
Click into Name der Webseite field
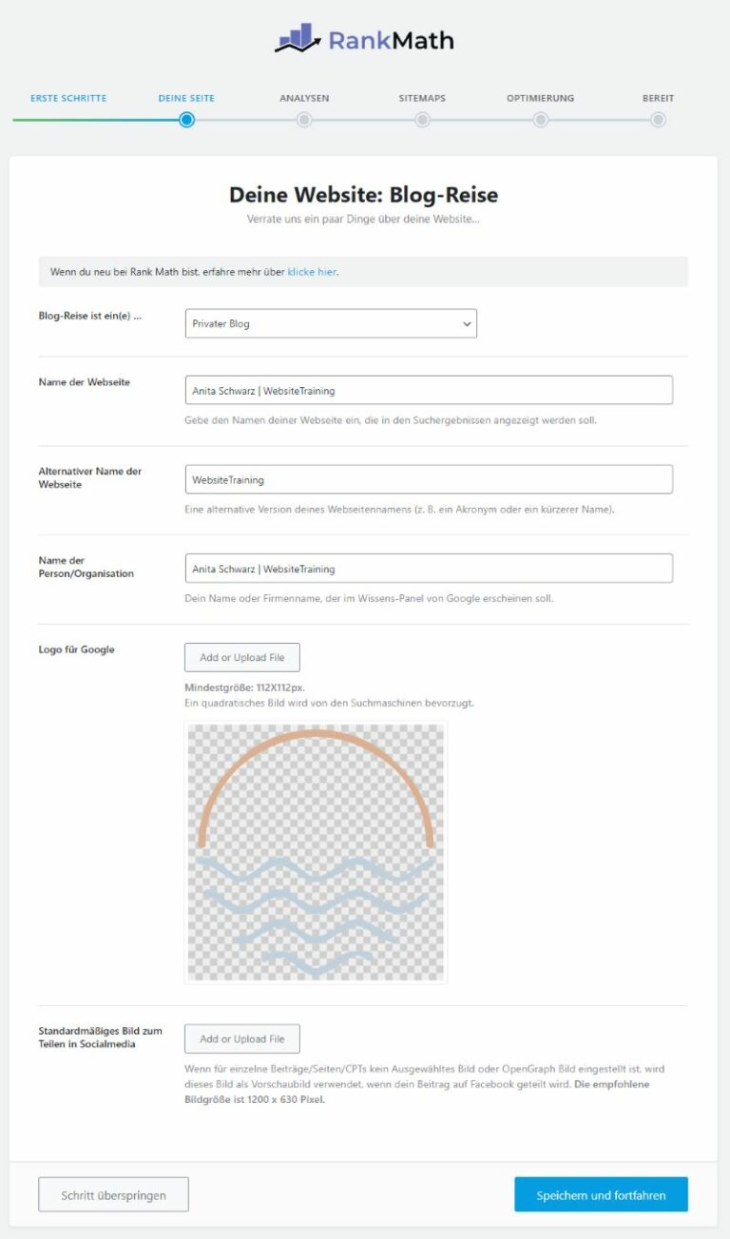click(429, 390)
